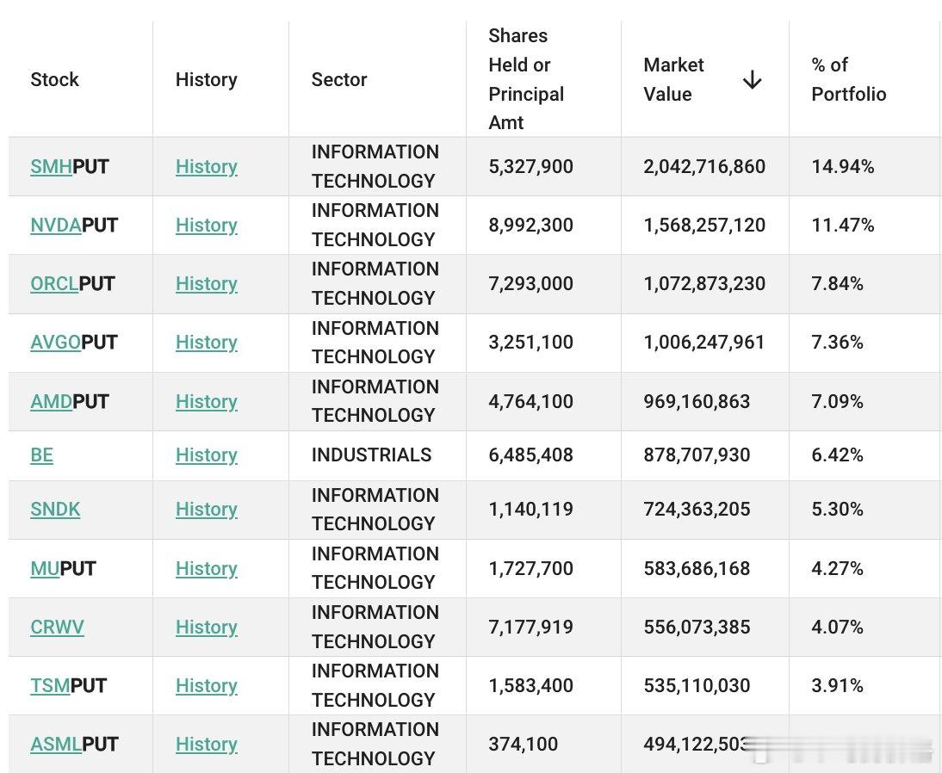
Task: View History for the ORCL PUT row
Action: coord(206,283)
